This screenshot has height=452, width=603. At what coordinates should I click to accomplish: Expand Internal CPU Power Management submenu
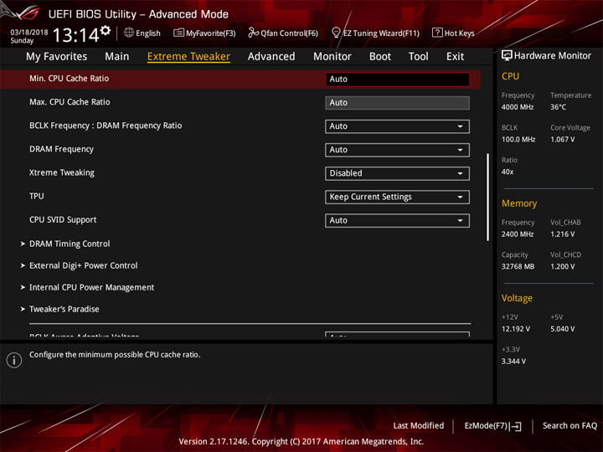pos(91,287)
